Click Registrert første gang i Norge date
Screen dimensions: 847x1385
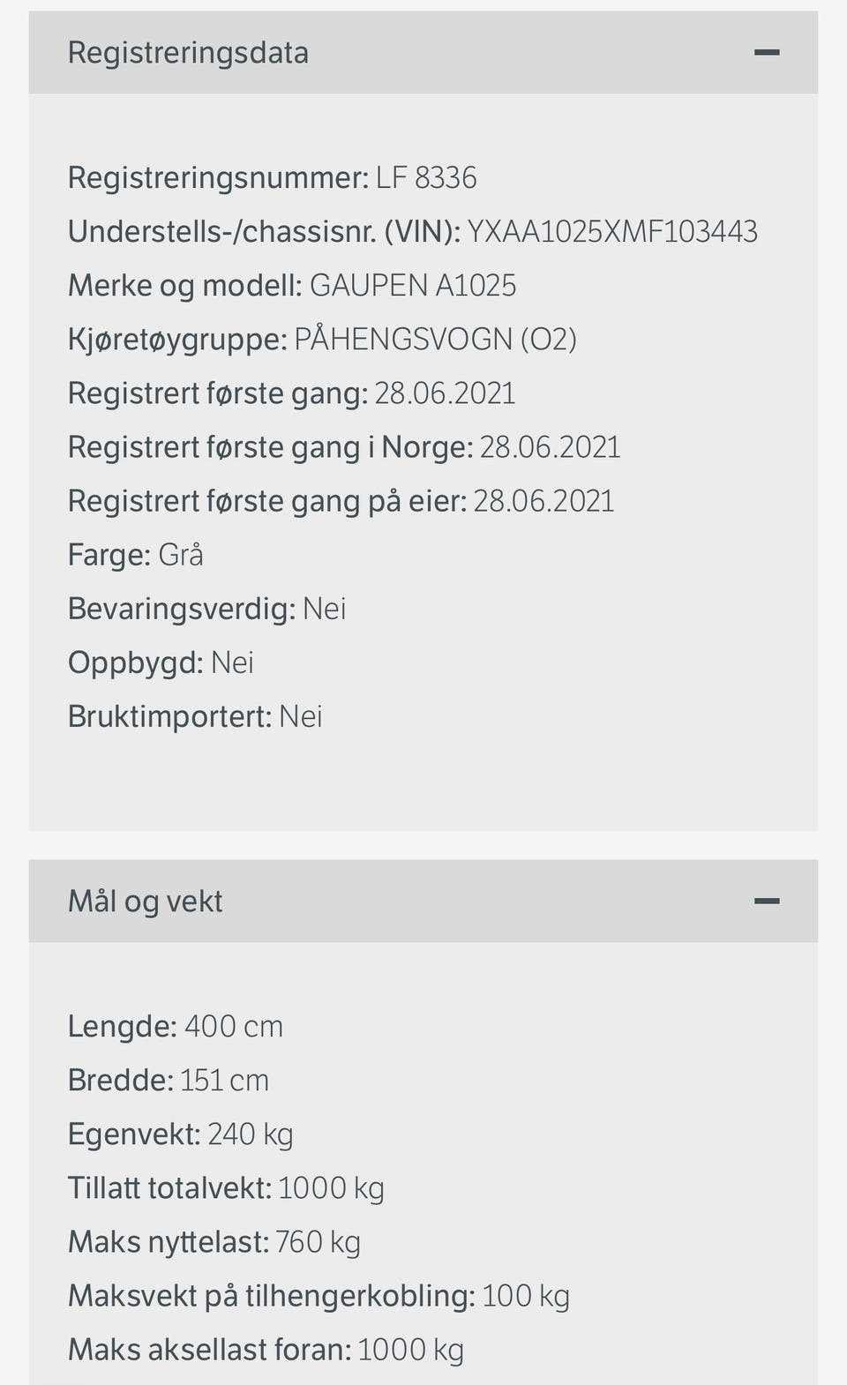click(x=550, y=447)
